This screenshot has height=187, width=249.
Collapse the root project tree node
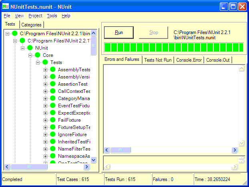tap(7, 34)
